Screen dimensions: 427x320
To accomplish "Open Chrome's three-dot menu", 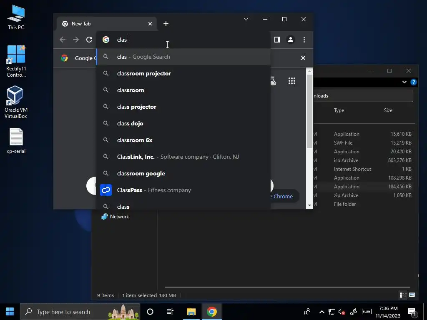I will (304, 40).
